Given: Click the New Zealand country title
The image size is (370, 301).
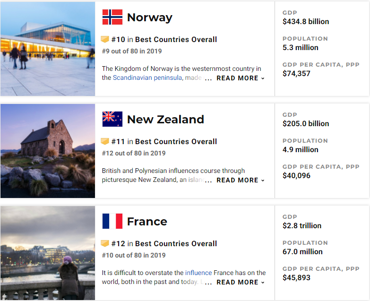Looking at the screenshot, I should pos(165,120).
